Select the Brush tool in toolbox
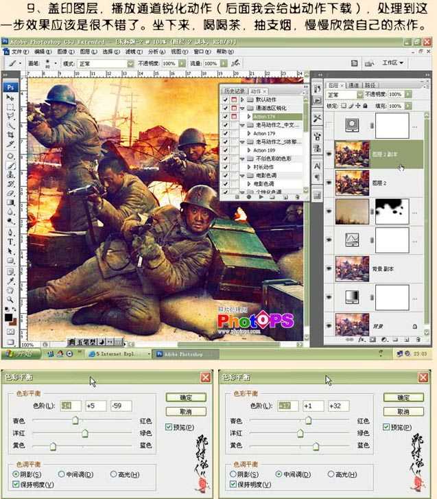 point(10,165)
